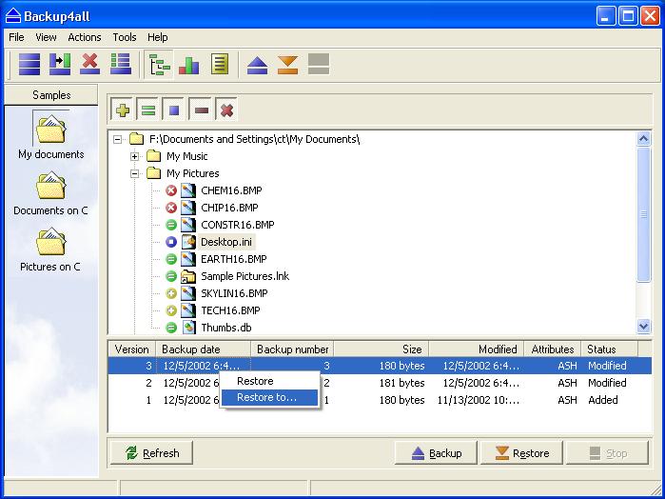This screenshot has width=665, height=499.
Task: Sort by the Version column header
Action: (132, 349)
